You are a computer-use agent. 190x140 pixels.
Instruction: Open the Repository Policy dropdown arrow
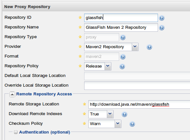108,66
